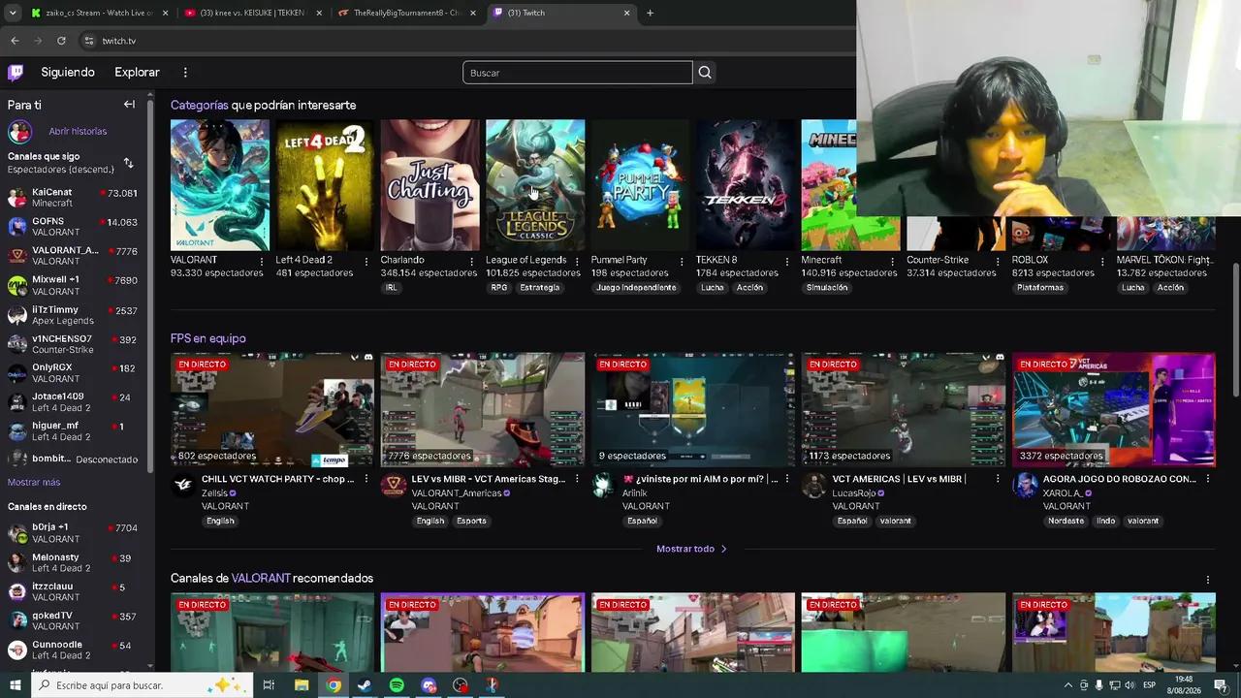Open the Siguiendo page
This screenshot has height=698, width=1241.
tap(68, 72)
